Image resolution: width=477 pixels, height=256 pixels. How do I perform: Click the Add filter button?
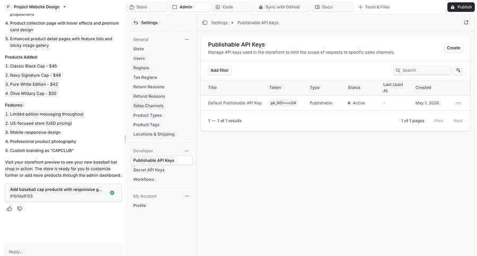point(219,70)
